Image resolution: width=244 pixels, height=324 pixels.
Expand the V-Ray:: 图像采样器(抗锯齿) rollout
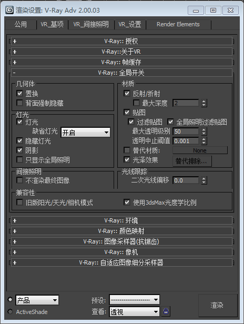121,241
